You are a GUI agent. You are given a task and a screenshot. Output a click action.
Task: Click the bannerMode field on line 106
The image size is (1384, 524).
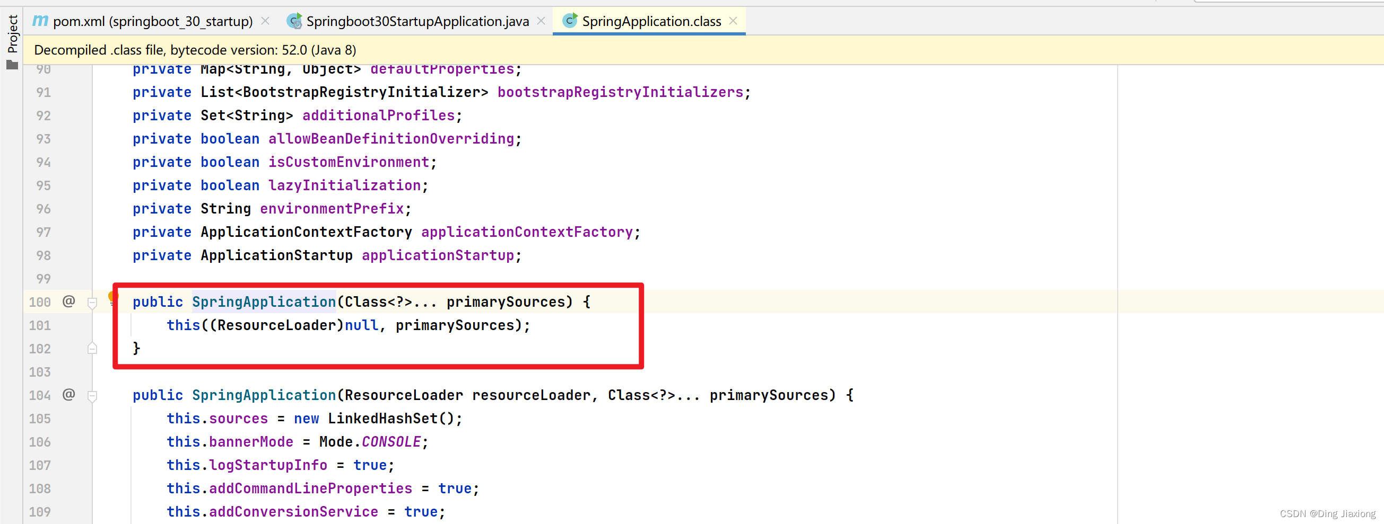tap(251, 442)
